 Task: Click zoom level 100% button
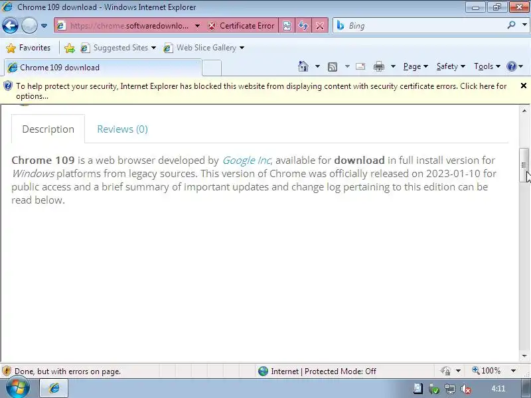[487, 371]
